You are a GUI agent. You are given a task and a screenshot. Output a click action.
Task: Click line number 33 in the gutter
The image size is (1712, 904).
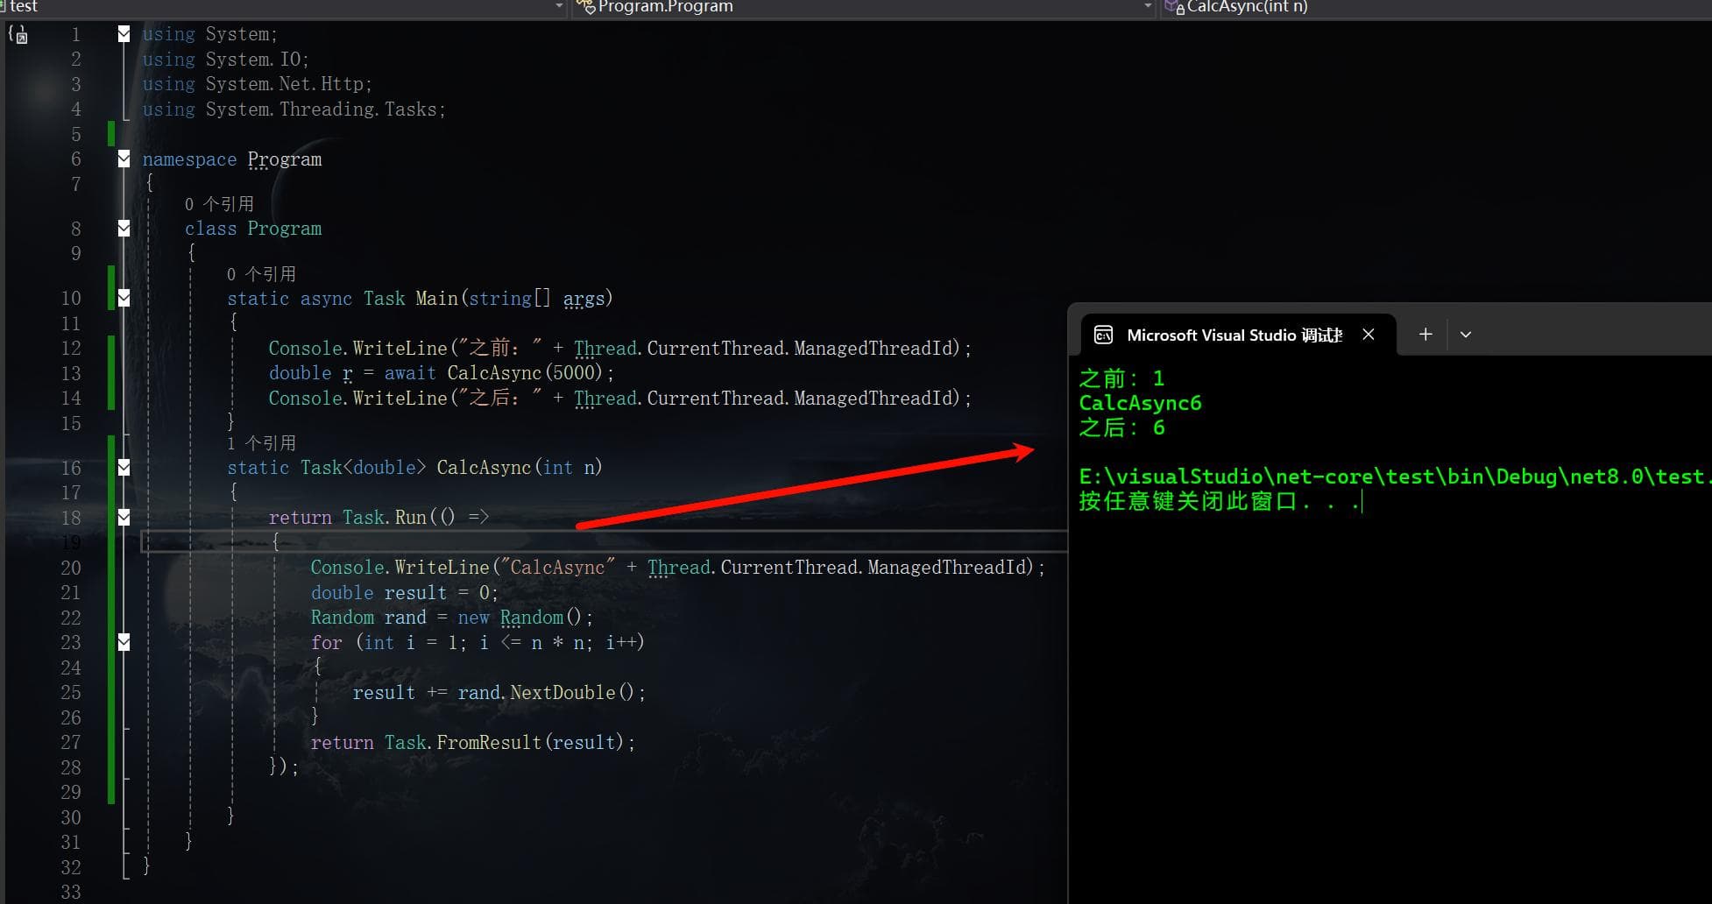[x=71, y=892]
